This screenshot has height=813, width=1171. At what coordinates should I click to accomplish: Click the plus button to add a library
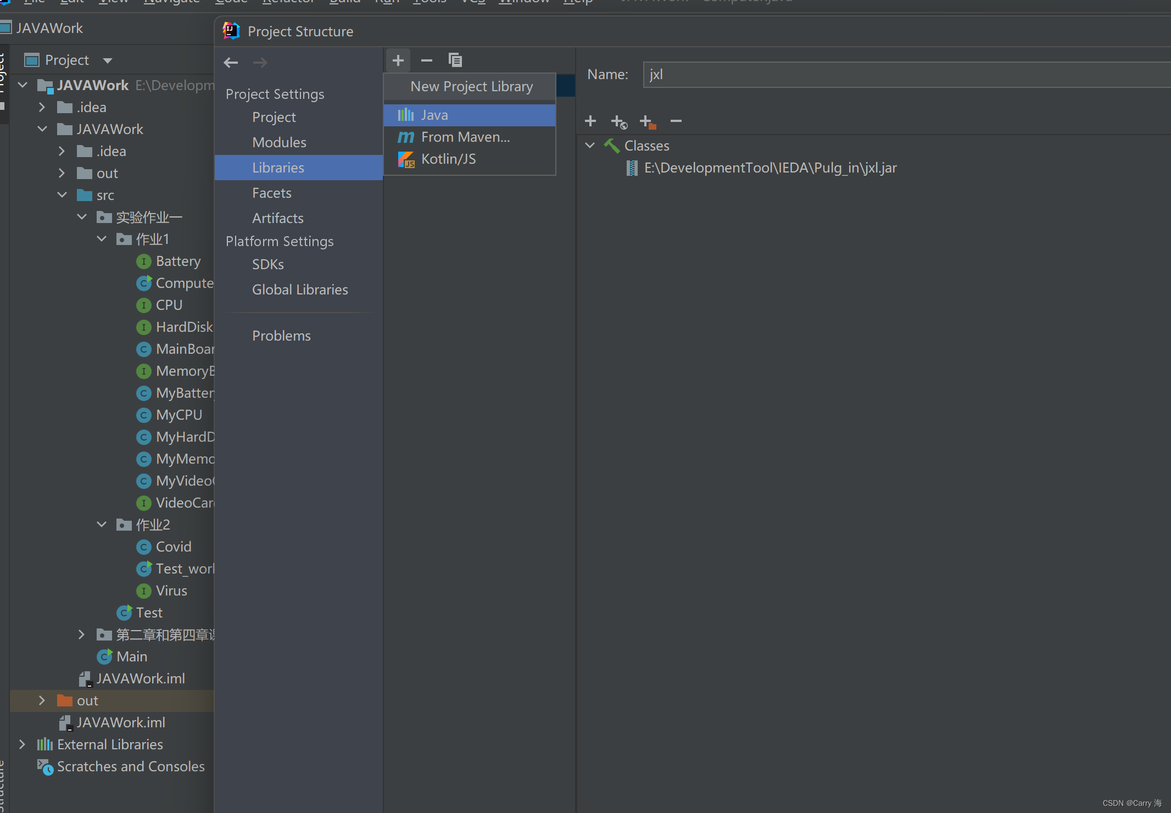click(x=398, y=60)
